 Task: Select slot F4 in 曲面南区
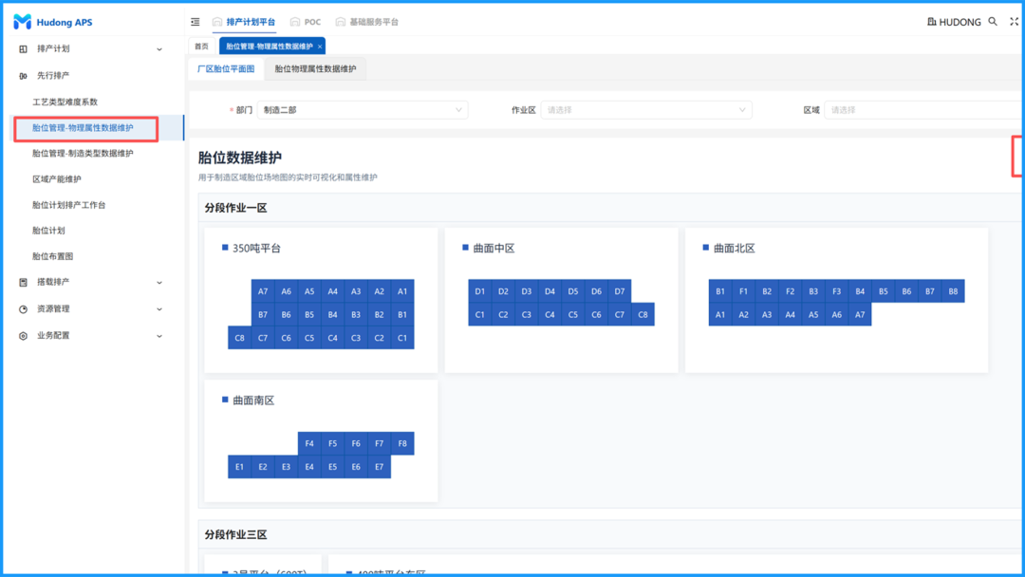pyautogui.click(x=309, y=443)
